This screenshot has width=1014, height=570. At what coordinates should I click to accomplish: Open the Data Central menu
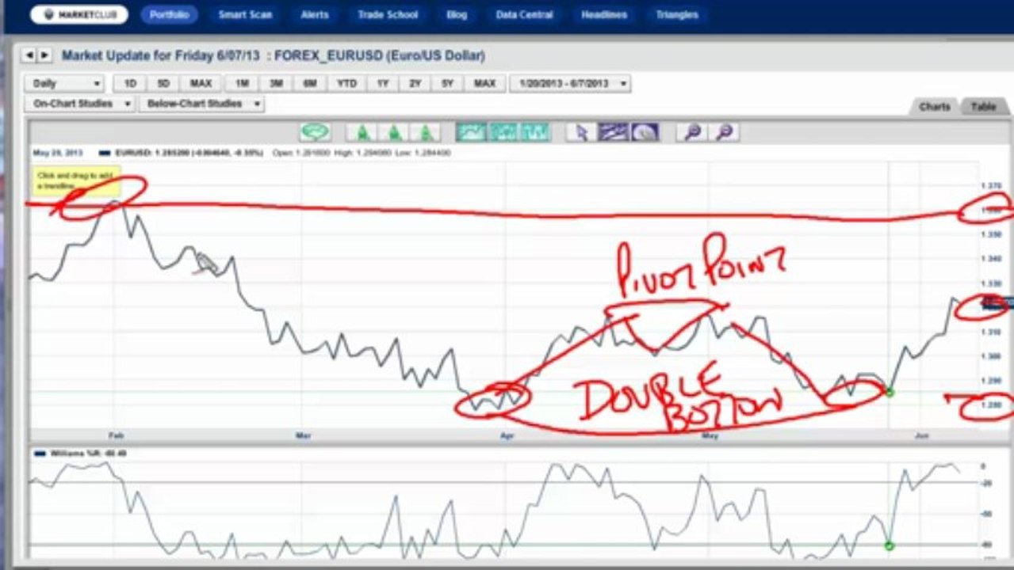pyautogui.click(x=524, y=14)
